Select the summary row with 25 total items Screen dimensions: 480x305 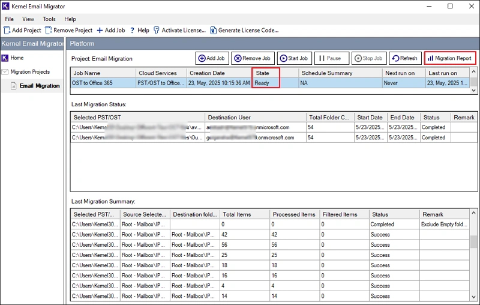[x=270, y=255]
